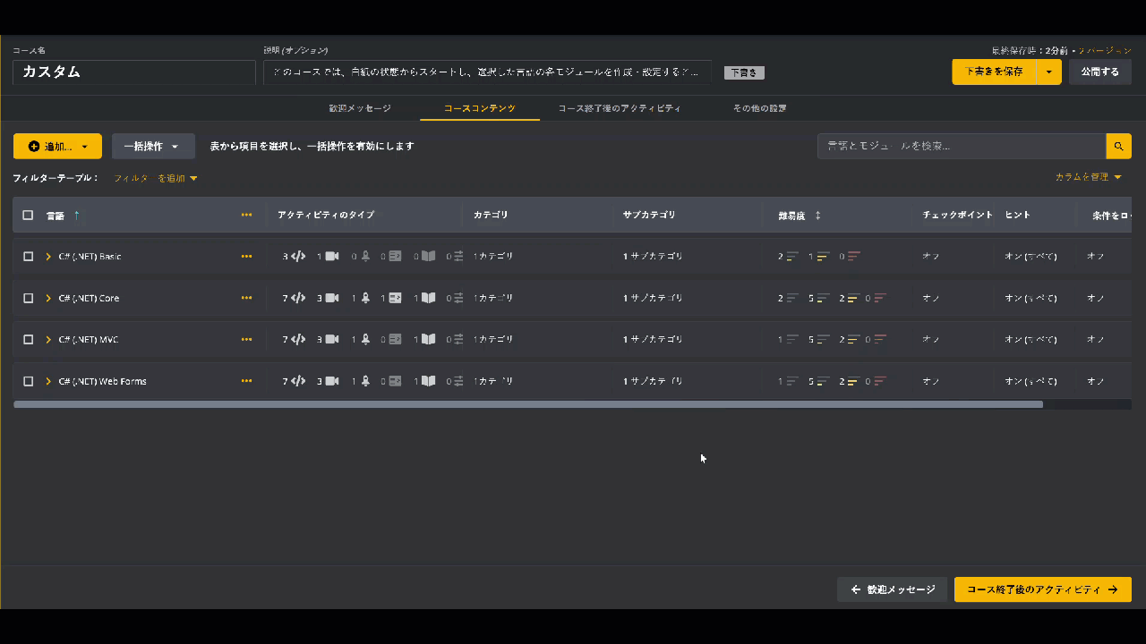1146x644 pixels.
Task: Switch to the コース終了後のアクティビティ tab
Action: [x=620, y=108]
